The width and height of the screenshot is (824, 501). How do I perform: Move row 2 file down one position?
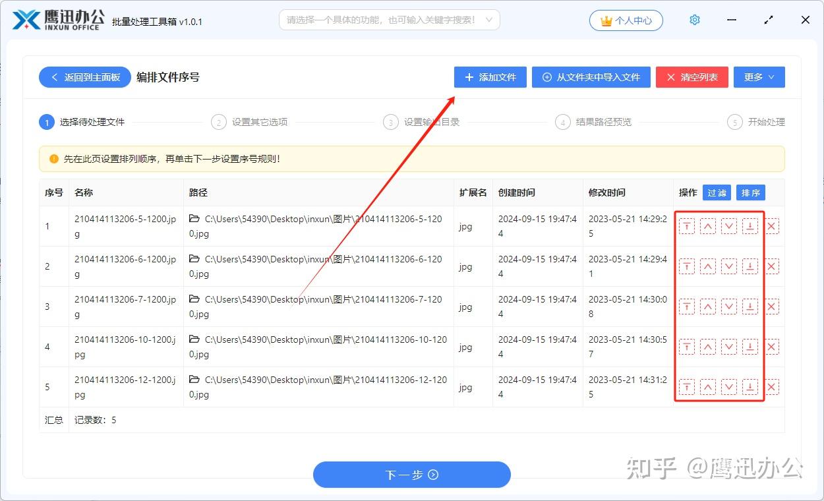pos(729,266)
